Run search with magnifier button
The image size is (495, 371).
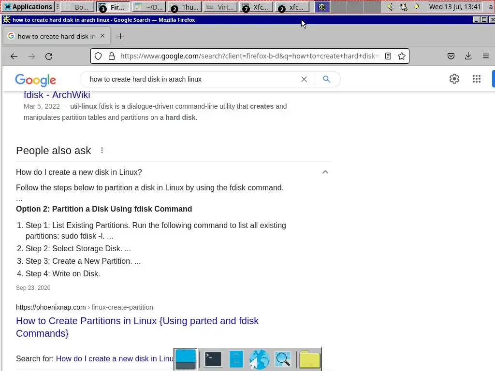pos(326,79)
